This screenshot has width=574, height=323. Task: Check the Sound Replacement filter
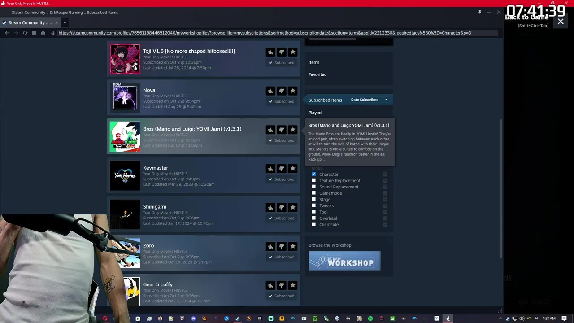pos(313,187)
